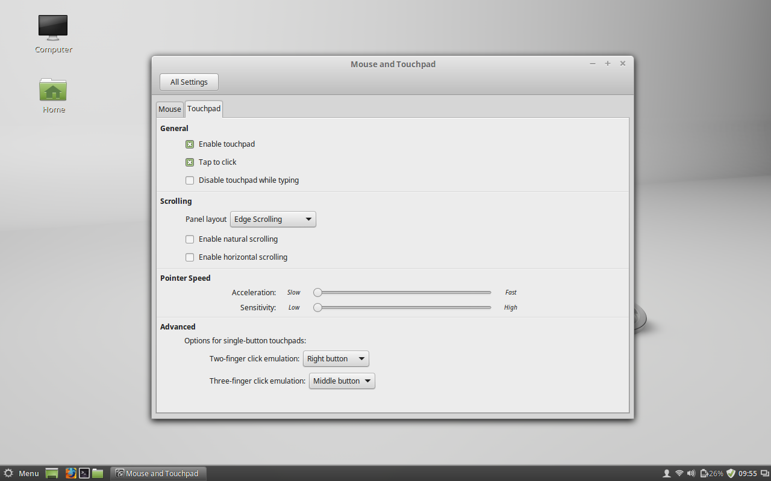771x481 pixels.
Task: Open the Menu button on the panel
Action: pyautogui.click(x=22, y=473)
